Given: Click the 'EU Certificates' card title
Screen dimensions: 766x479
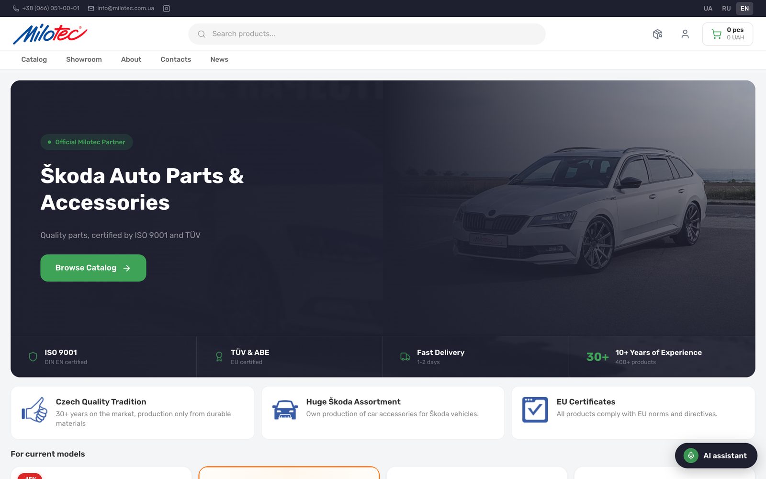Looking at the screenshot, I should pyautogui.click(x=586, y=402).
